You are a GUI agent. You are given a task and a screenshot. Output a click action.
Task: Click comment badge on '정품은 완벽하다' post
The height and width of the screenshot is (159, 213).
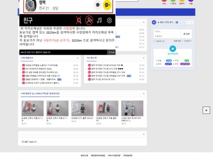[x=59, y=79]
